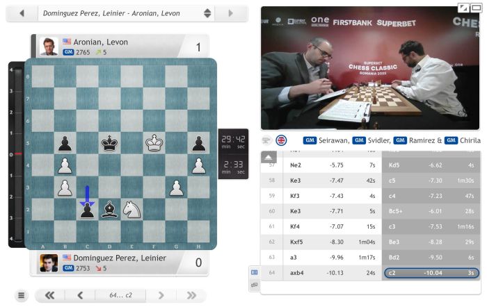Open the hamburger menu below the board
Screen dimensions: 487x307
21,295
